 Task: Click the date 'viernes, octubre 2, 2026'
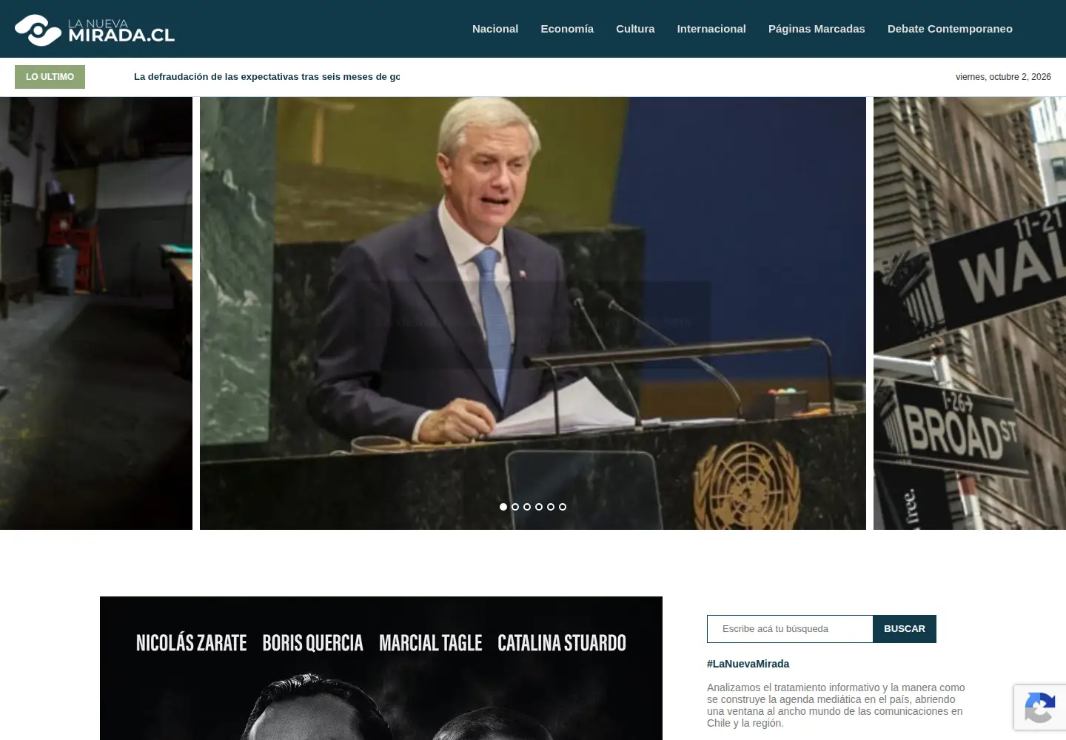pyautogui.click(x=1003, y=77)
